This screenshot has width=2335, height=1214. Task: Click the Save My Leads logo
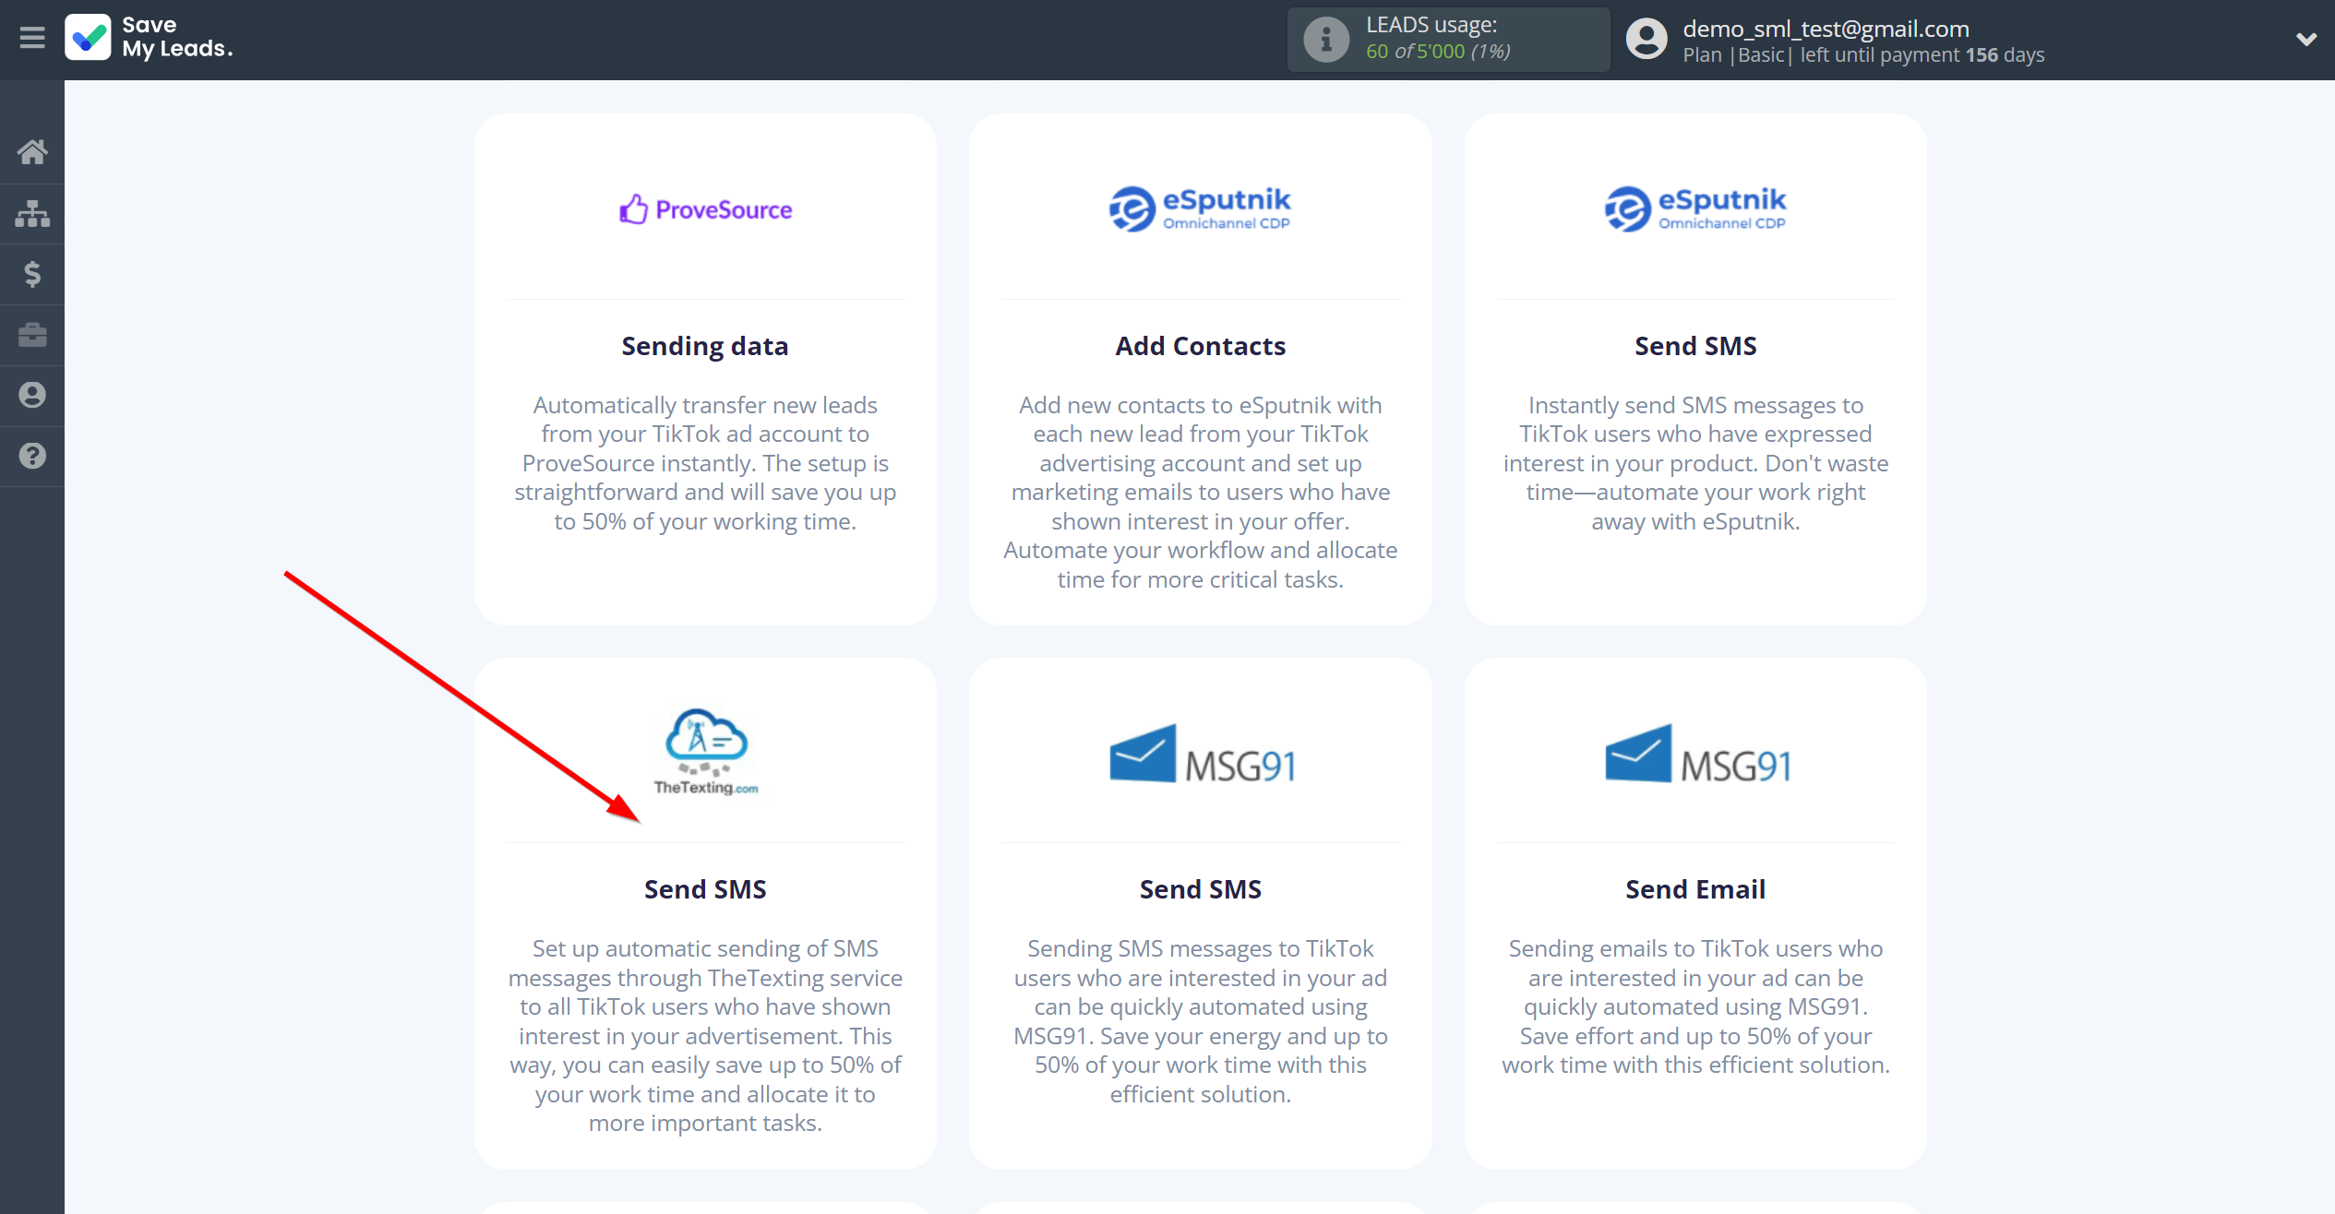[x=149, y=38]
